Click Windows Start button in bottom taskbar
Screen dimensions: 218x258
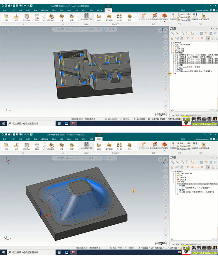tap(3, 252)
